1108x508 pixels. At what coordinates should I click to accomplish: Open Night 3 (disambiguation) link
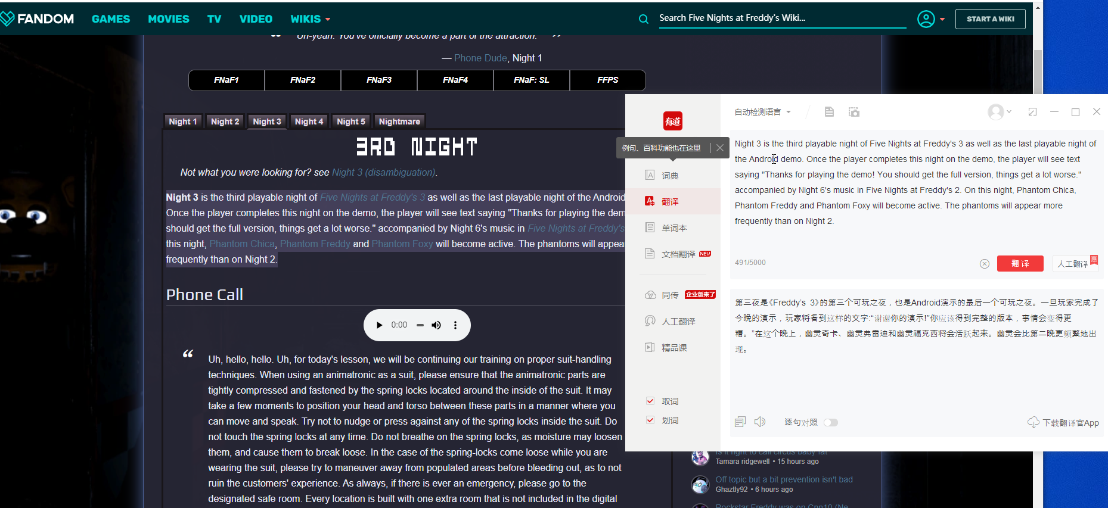pyautogui.click(x=383, y=172)
